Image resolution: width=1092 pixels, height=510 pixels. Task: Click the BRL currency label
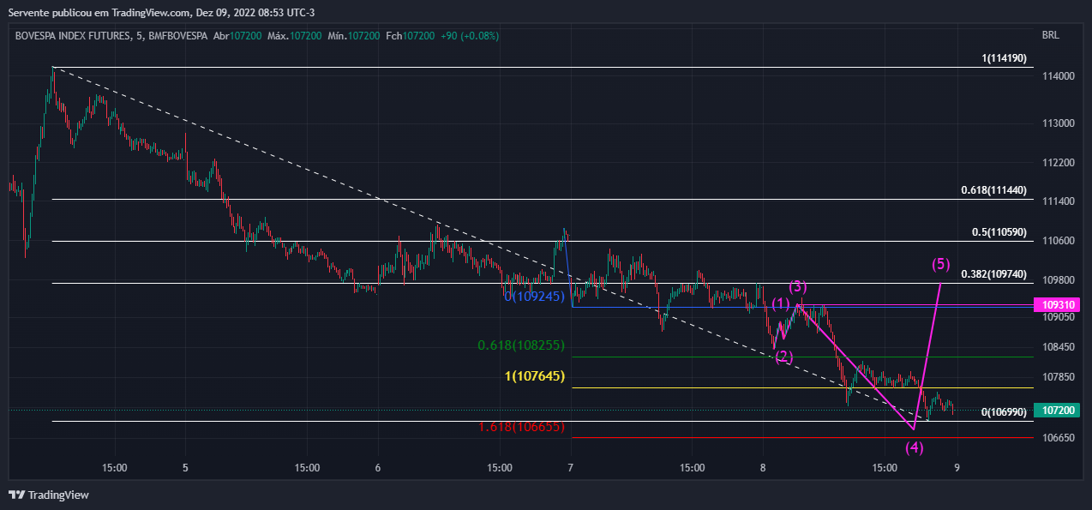point(1050,36)
